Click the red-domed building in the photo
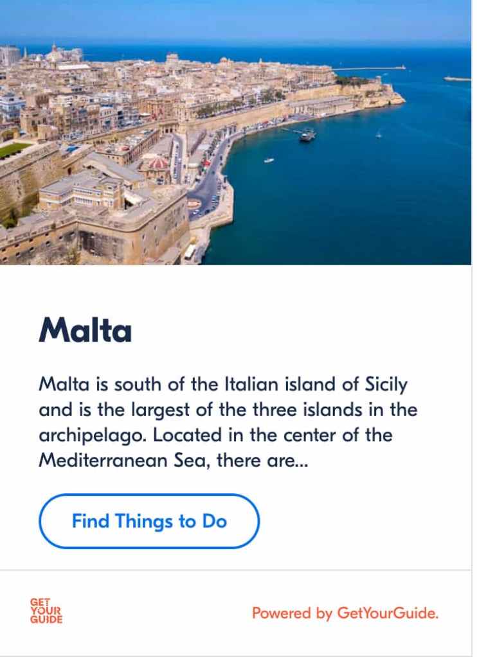477x657 pixels. coord(154,165)
